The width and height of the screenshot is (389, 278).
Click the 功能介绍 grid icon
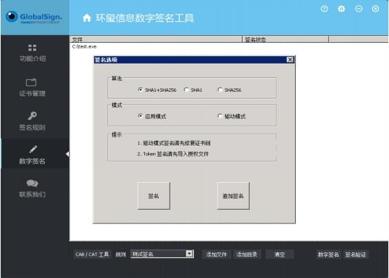coord(32,48)
